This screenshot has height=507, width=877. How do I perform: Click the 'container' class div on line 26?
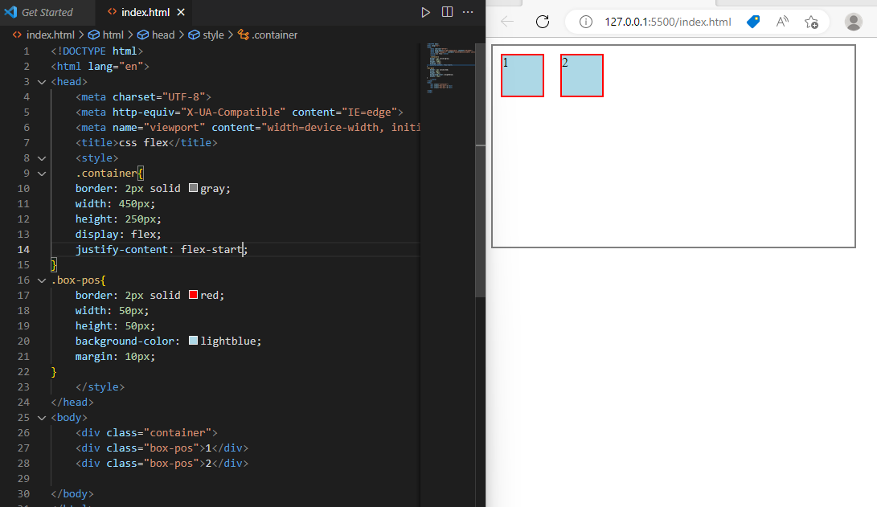coord(146,432)
